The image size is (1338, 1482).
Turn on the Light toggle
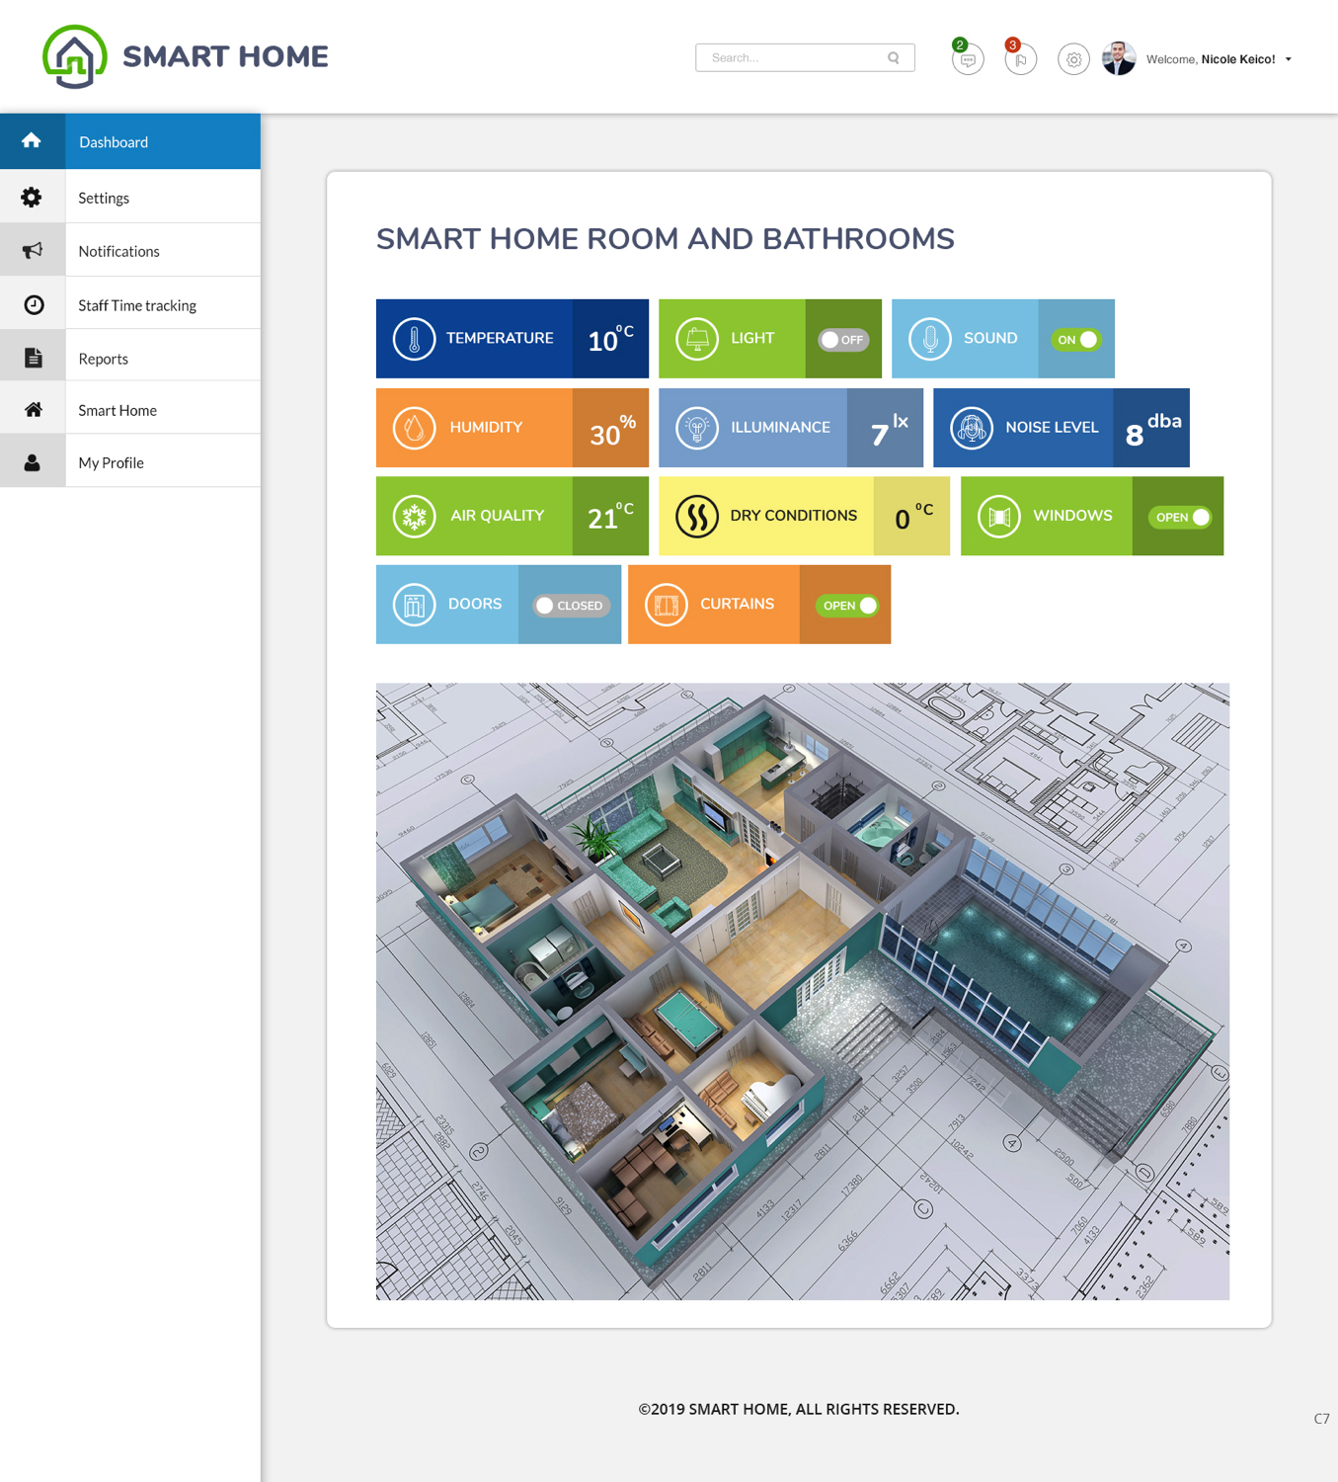843,340
